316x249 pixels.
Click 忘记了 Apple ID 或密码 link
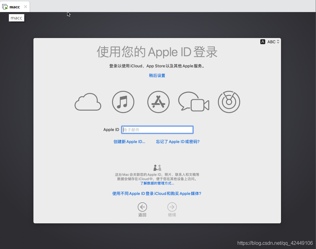(x=178, y=141)
